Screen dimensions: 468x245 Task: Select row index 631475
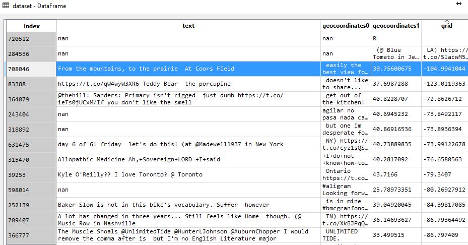point(31,145)
